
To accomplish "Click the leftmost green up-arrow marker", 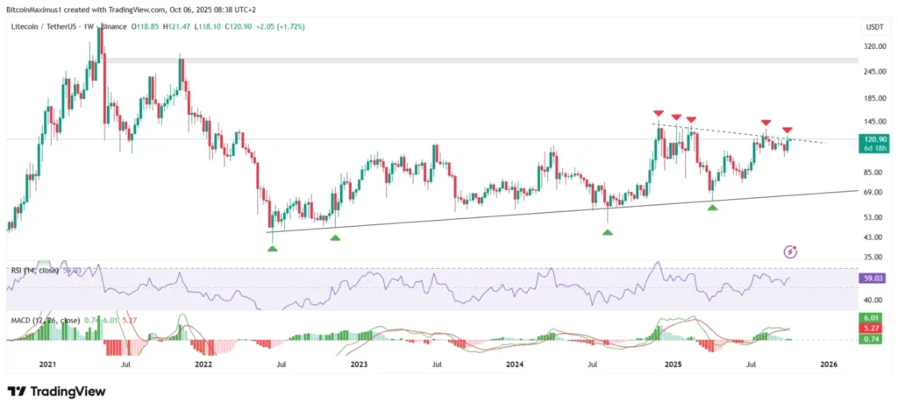I will pyautogui.click(x=273, y=249).
